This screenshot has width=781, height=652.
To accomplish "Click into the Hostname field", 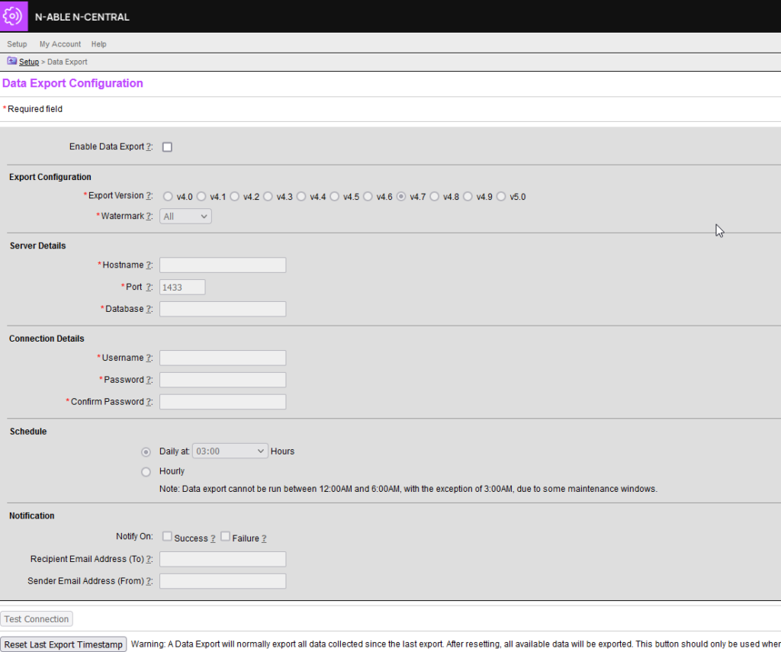I will [223, 265].
